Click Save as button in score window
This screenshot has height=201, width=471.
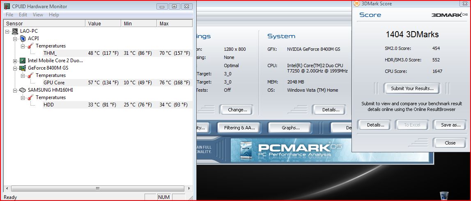pyautogui.click(x=450, y=125)
